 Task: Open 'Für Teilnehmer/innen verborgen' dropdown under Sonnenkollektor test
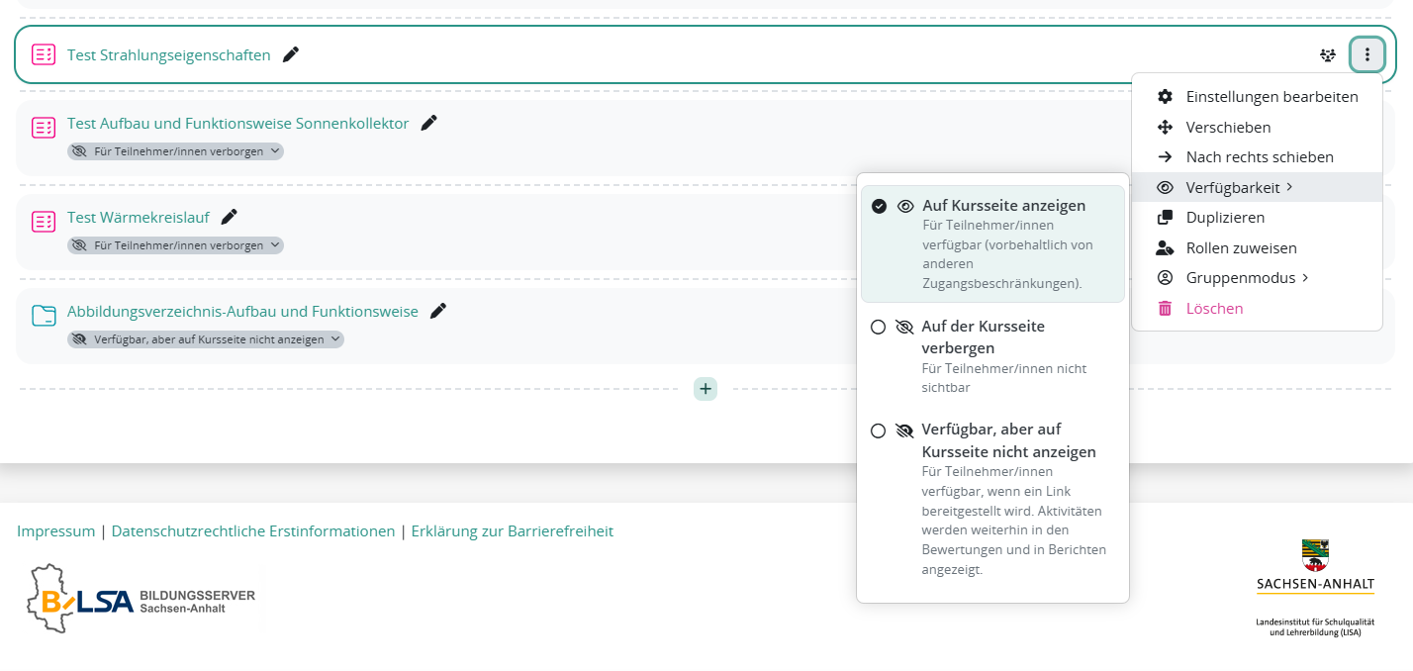176,151
